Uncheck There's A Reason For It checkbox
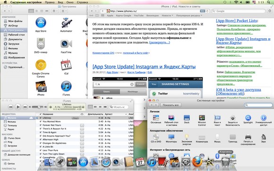Viewport: 274px width, 171px height. pyautogui.click(x=41, y=128)
